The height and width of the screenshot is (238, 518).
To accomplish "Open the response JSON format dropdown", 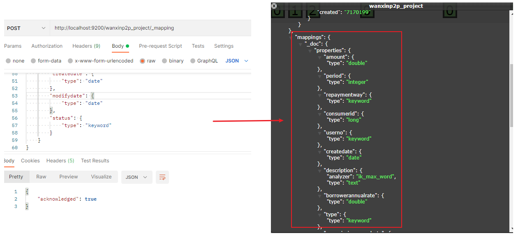I will (x=137, y=177).
